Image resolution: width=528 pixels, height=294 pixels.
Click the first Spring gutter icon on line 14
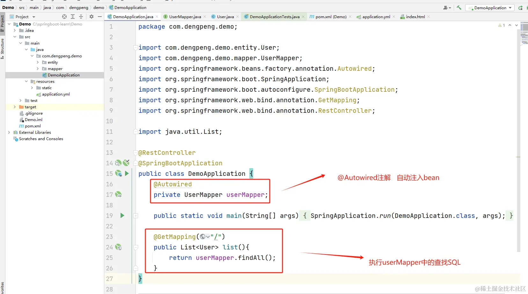[118, 163]
